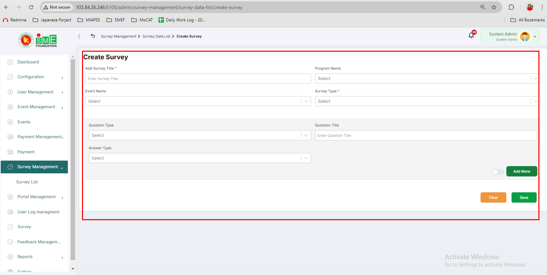Click the Event Management sidebar icon
Image resolution: width=547 pixels, height=275 pixels.
pyautogui.click(x=10, y=107)
